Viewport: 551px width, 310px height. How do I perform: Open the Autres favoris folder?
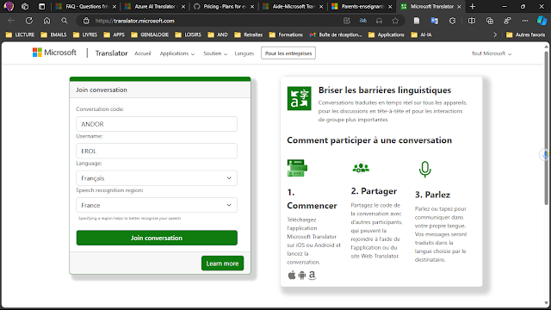(x=526, y=34)
